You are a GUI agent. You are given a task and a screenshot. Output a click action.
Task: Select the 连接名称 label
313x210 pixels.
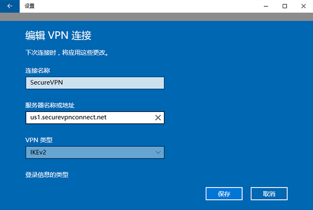point(38,70)
